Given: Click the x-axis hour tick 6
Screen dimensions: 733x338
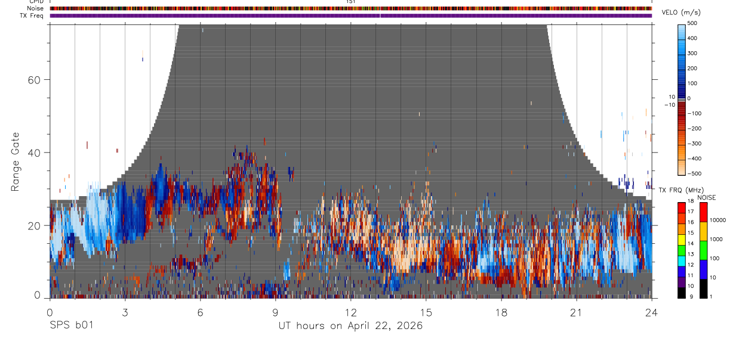Looking at the screenshot, I should [200, 312].
